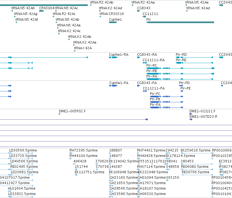
Task: Click the LD33832.5prime EST label
Action: click(22, 194)
